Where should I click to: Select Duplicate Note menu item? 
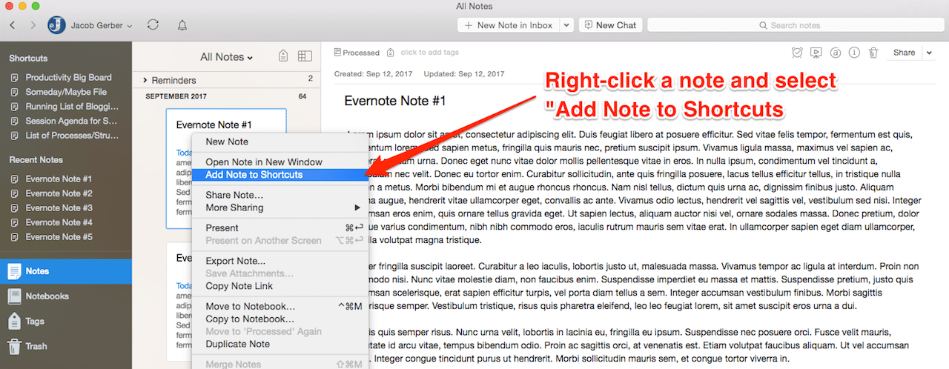[x=280, y=345]
